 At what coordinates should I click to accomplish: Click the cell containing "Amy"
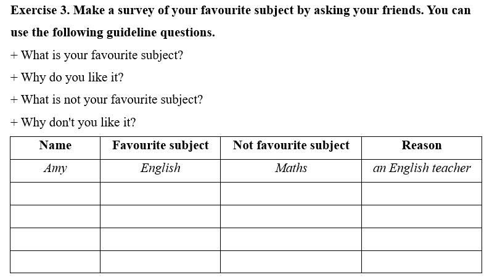pos(55,168)
